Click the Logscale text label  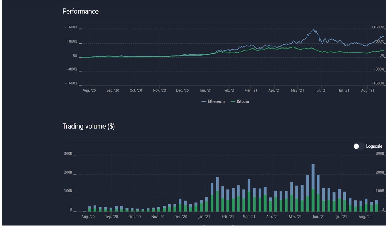click(x=374, y=146)
